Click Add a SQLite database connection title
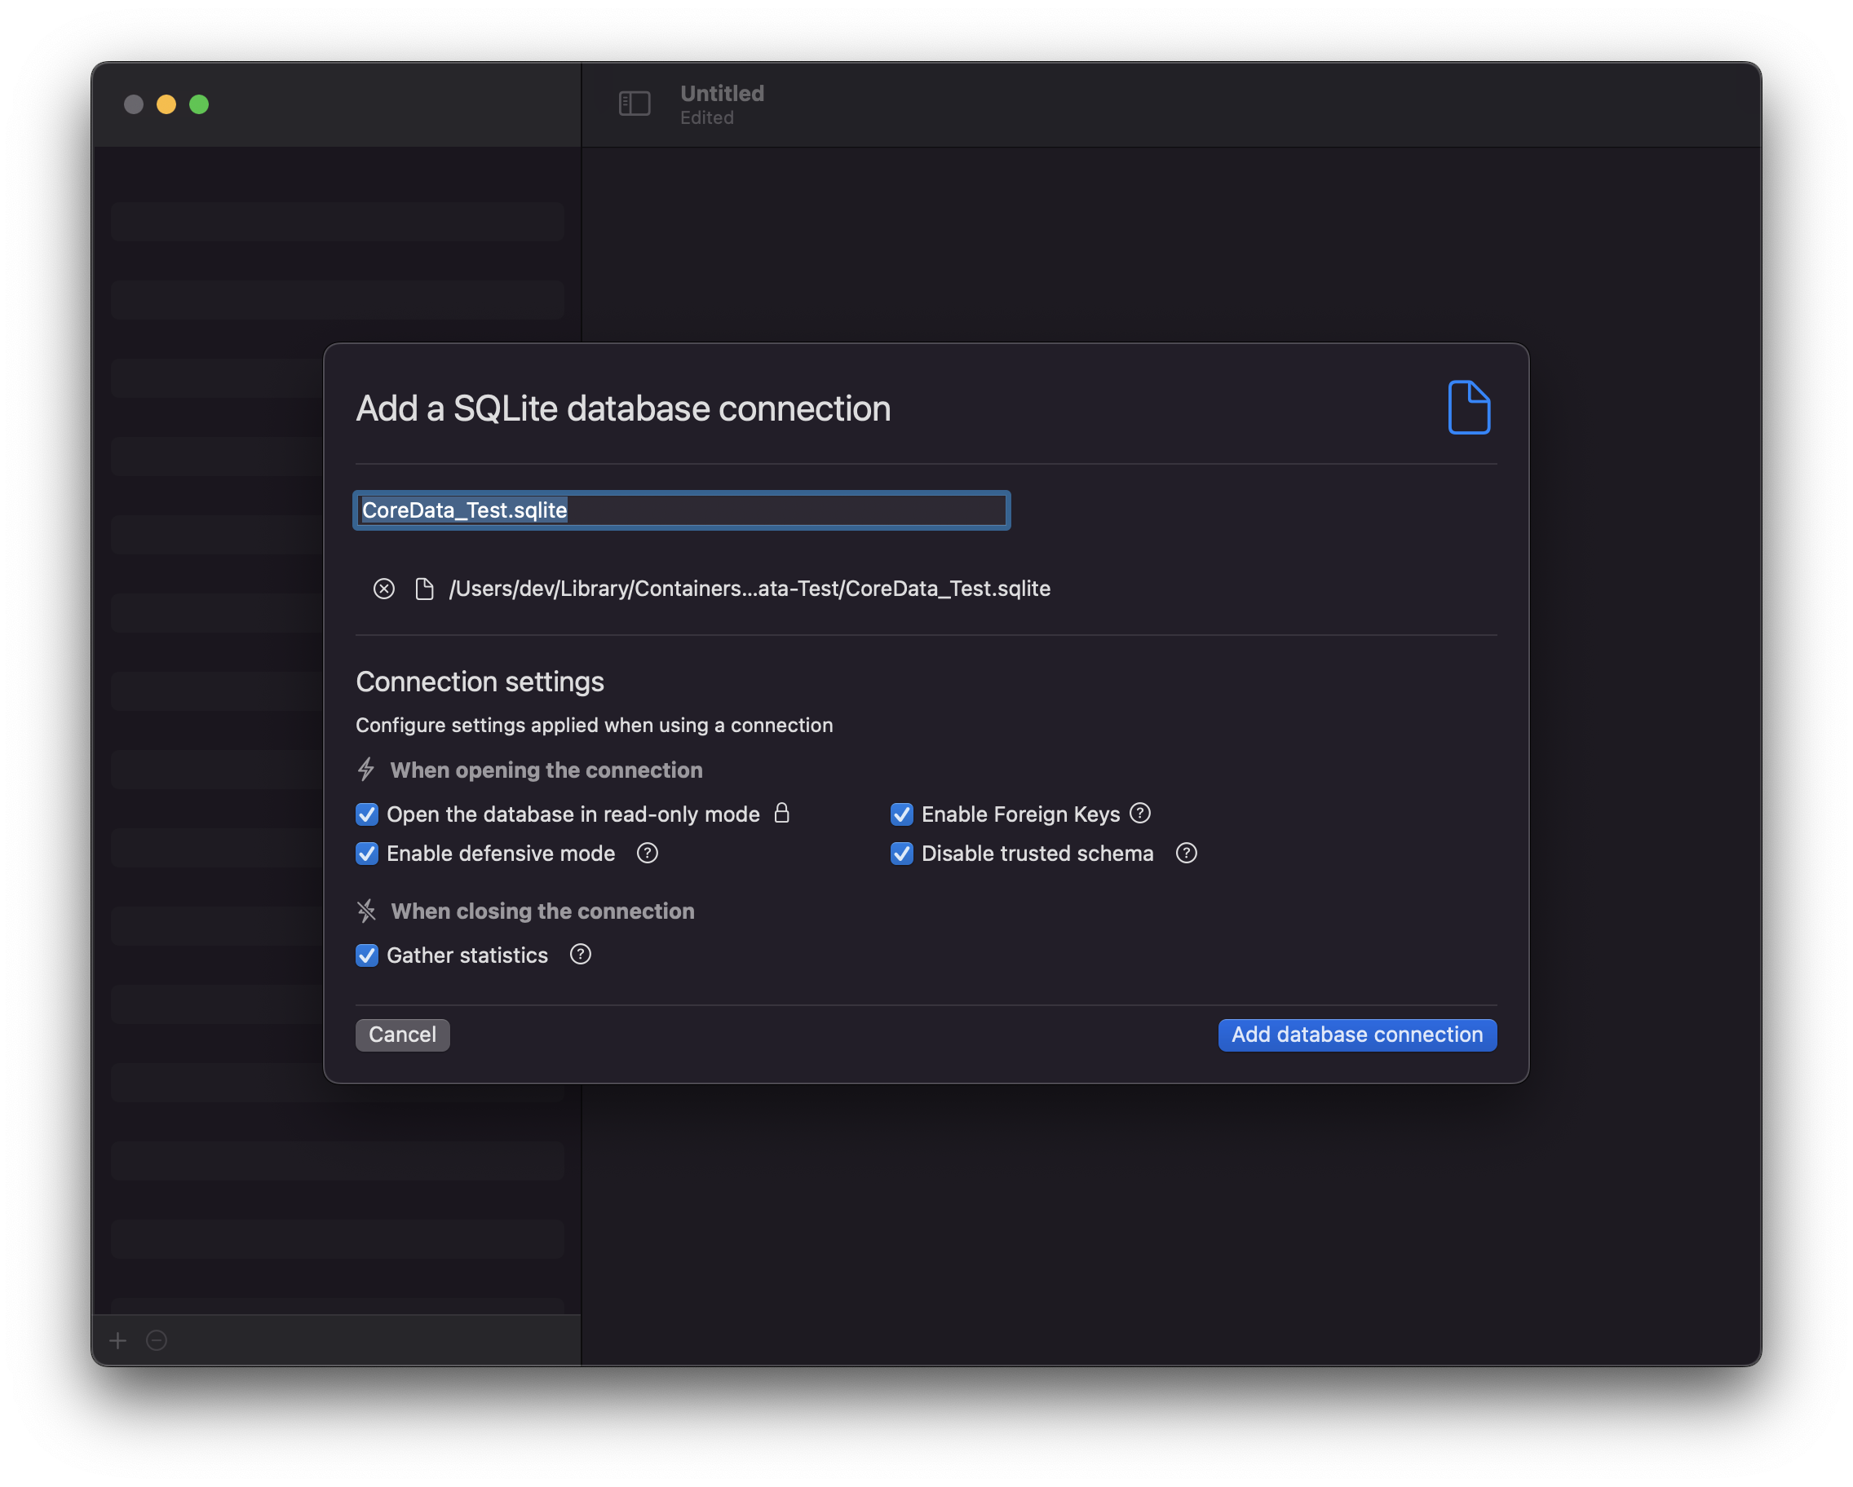Screen dimensions: 1853x1487 click(623, 408)
